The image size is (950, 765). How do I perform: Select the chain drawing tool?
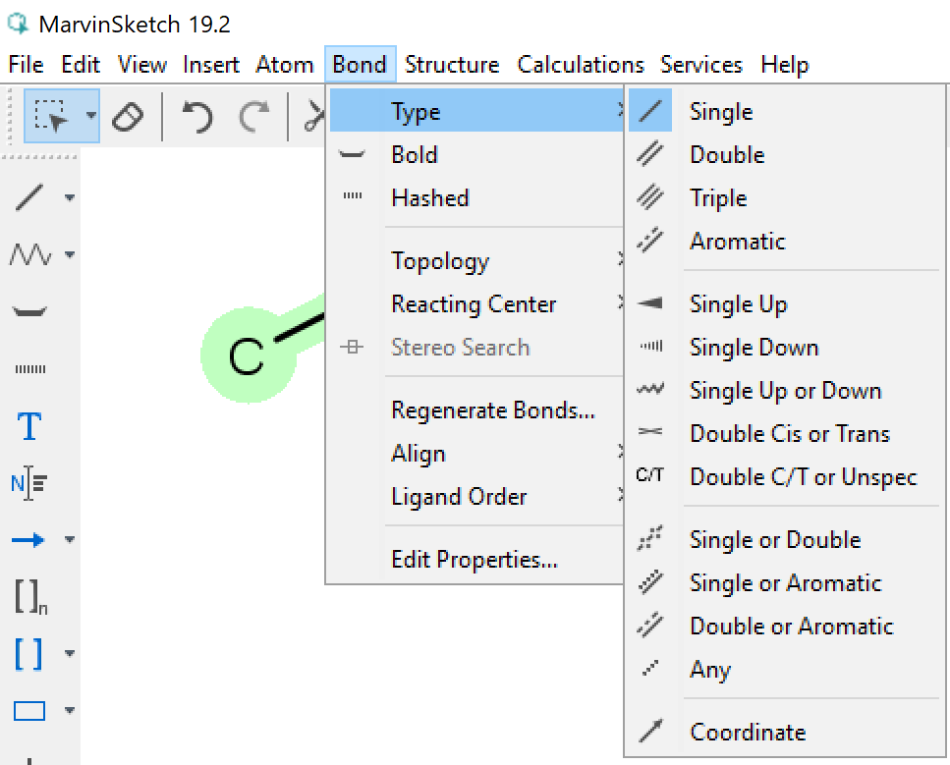tap(29, 255)
